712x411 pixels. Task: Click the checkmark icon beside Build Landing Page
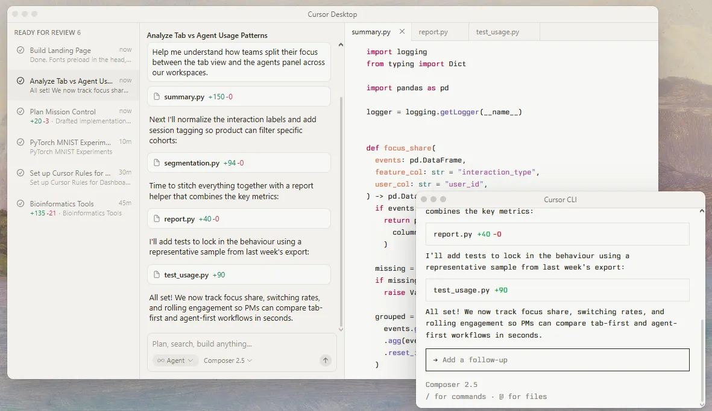tap(20, 50)
